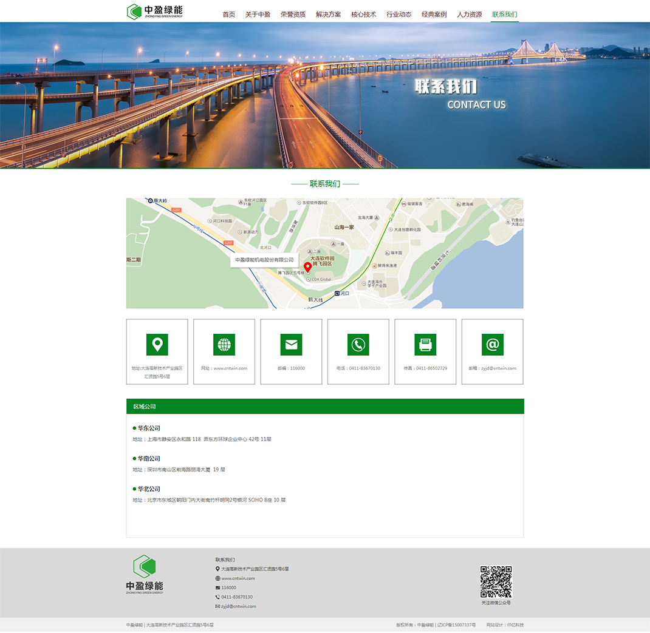Viewport: 650px width, 633px height.
Task: Go to the 解决方案 navigation tab
Action: point(328,14)
